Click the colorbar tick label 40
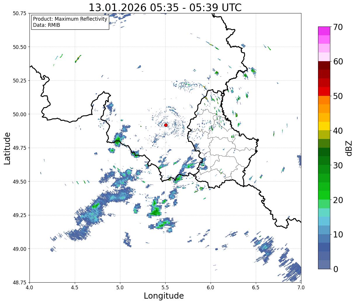The image size is (356, 303). [x=338, y=131]
